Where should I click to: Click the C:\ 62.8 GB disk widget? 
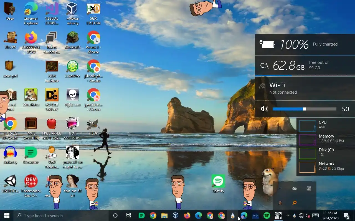[x=305, y=65]
